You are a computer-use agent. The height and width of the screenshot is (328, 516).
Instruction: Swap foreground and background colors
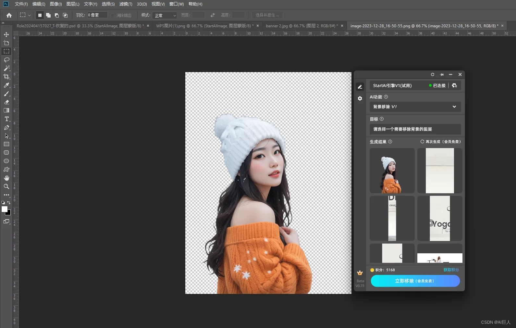tap(9, 203)
